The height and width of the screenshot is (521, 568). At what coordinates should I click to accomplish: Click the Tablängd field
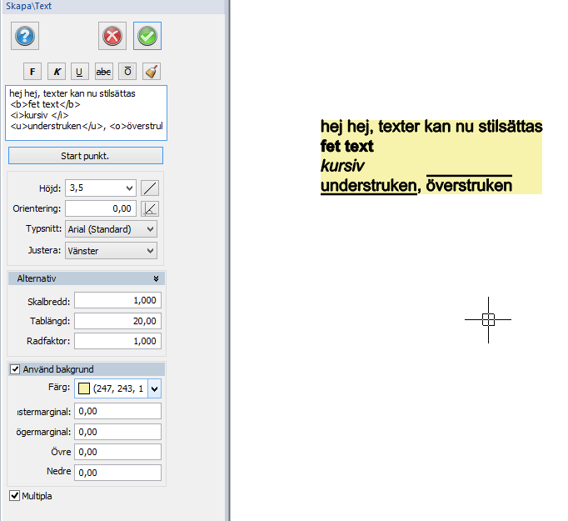(117, 321)
